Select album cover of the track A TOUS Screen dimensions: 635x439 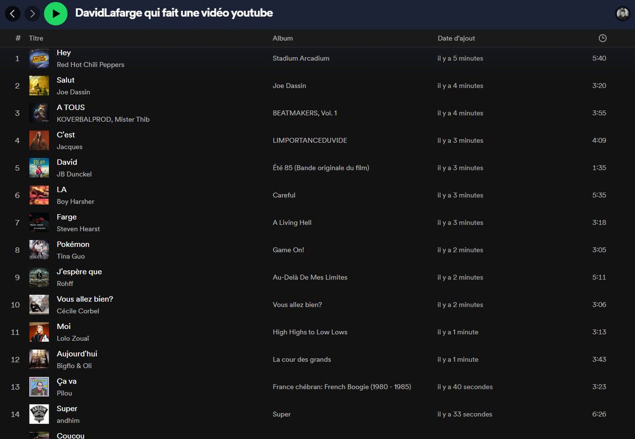click(x=39, y=113)
